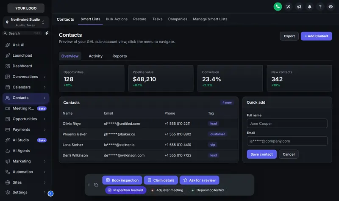Select the Reports sub-tab

point(119,56)
